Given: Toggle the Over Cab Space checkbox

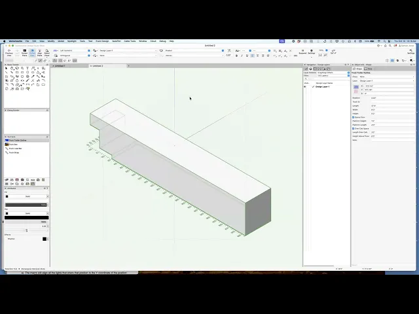Looking at the screenshot, I should pyautogui.click(x=354, y=128).
